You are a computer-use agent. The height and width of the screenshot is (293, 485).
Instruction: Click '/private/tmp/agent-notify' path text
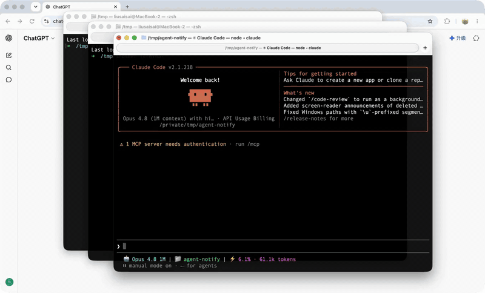click(198, 125)
